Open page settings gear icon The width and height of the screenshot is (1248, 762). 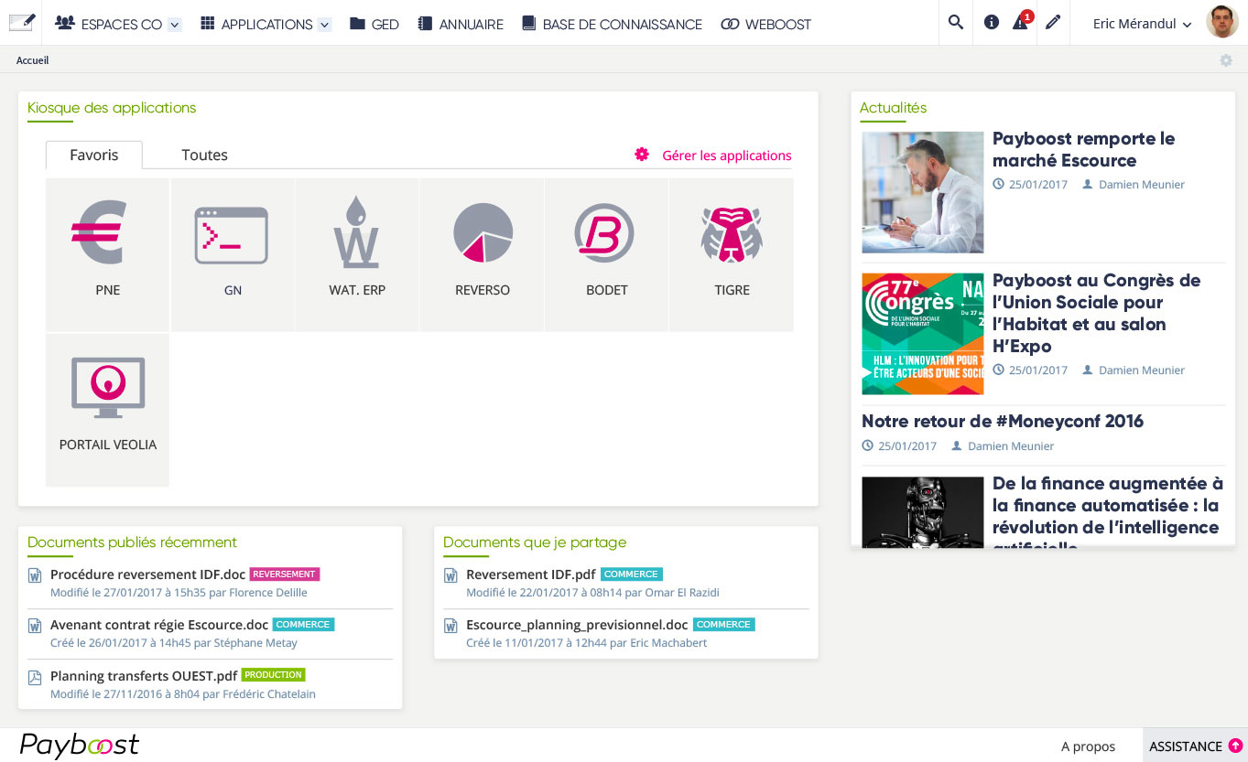tap(1226, 60)
